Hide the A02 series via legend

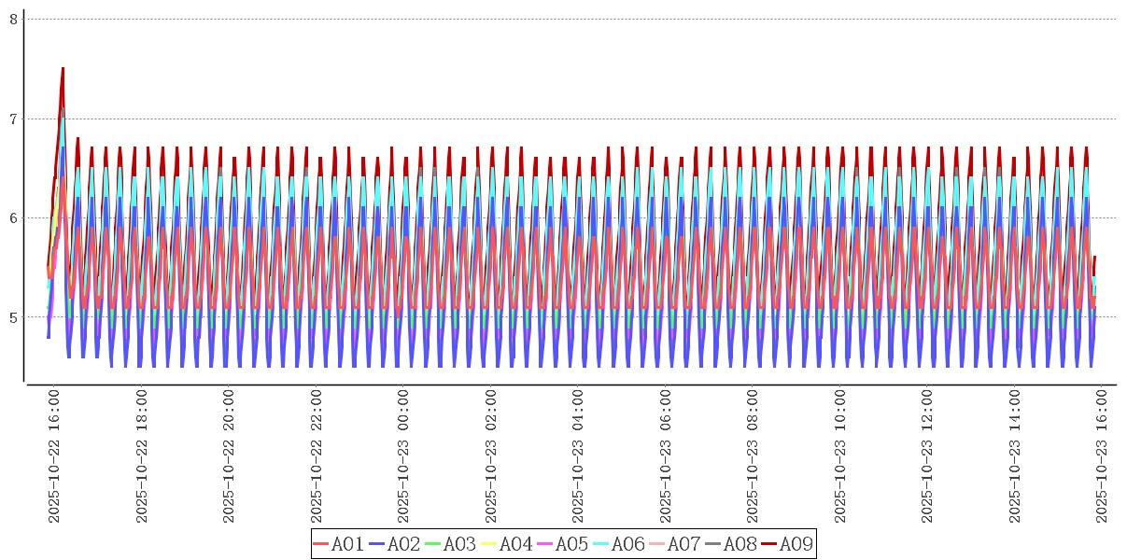tap(394, 544)
